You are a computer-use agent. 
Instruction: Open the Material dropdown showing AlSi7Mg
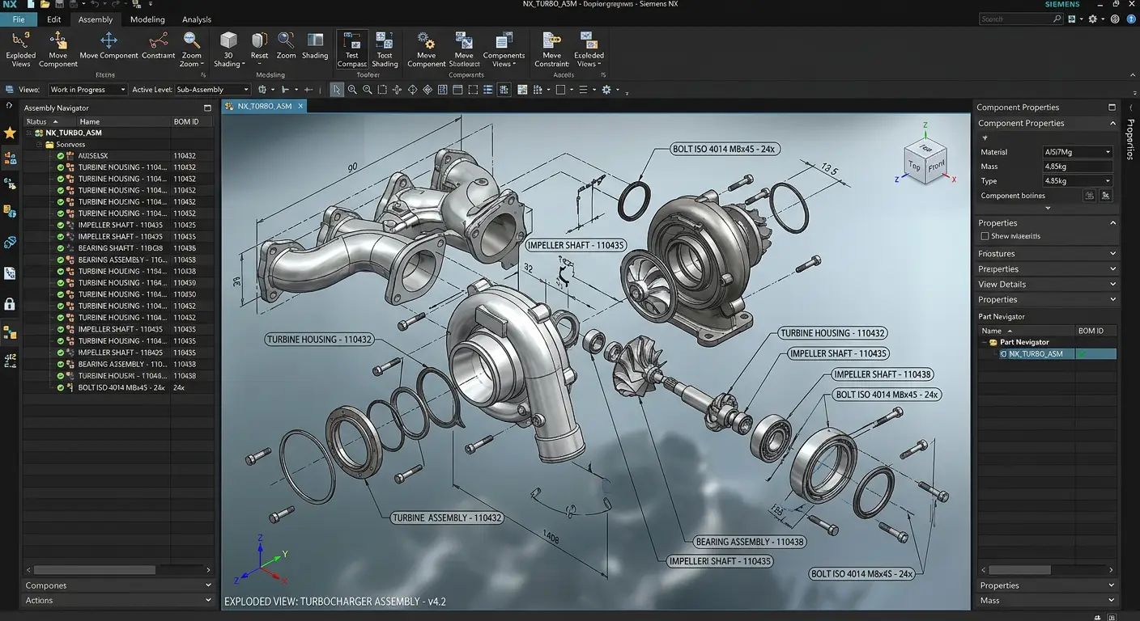click(1078, 152)
